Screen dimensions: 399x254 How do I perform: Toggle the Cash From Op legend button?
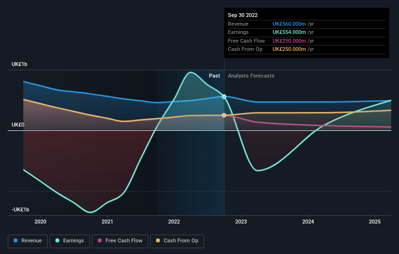[x=177, y=241]
